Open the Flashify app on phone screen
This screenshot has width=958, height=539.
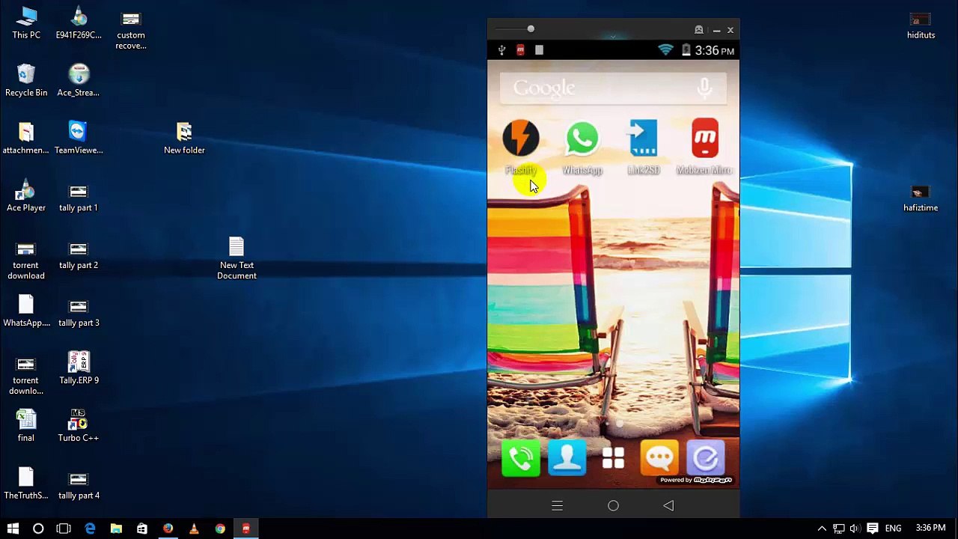tap(521, 138)
